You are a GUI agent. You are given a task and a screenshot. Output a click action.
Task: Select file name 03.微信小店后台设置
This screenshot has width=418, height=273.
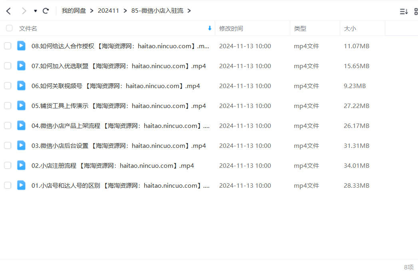tap(119, 146)
